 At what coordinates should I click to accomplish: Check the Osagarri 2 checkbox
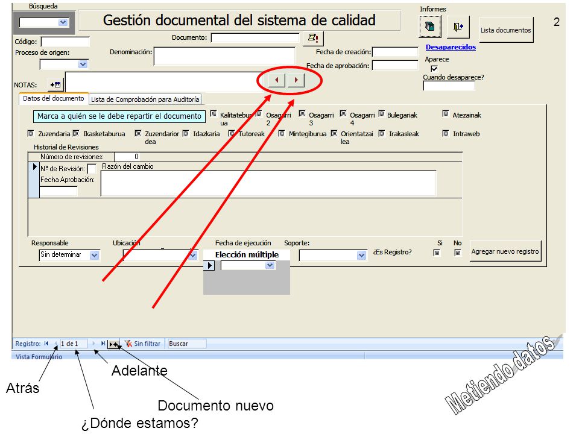click(259, 113)
